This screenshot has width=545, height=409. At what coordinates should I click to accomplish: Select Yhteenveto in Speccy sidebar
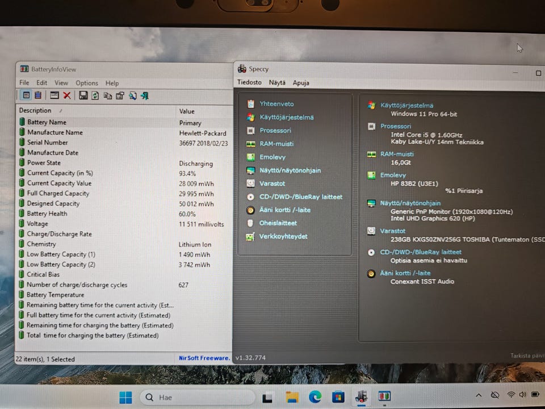point(276,103)
